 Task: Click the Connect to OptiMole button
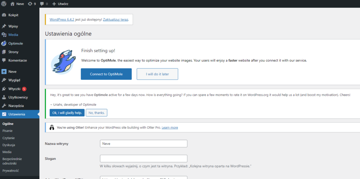pos(106,74)
